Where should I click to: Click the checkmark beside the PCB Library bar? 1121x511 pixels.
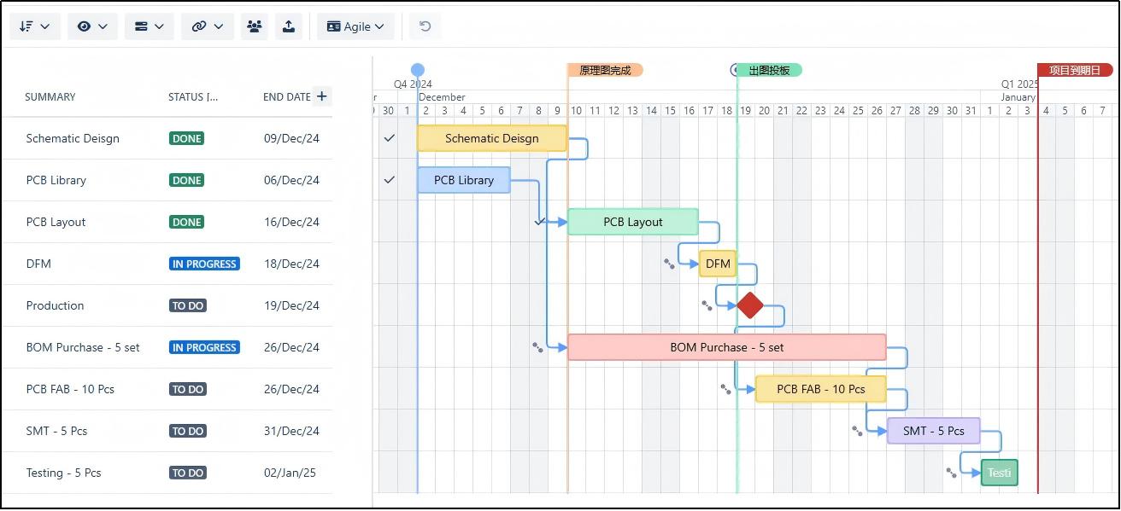pos(390,180)
